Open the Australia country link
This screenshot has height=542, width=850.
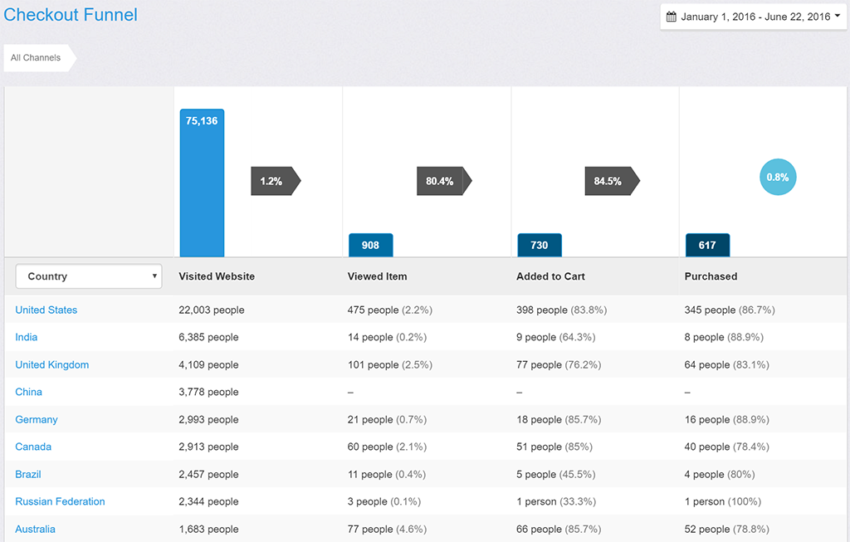35,529
